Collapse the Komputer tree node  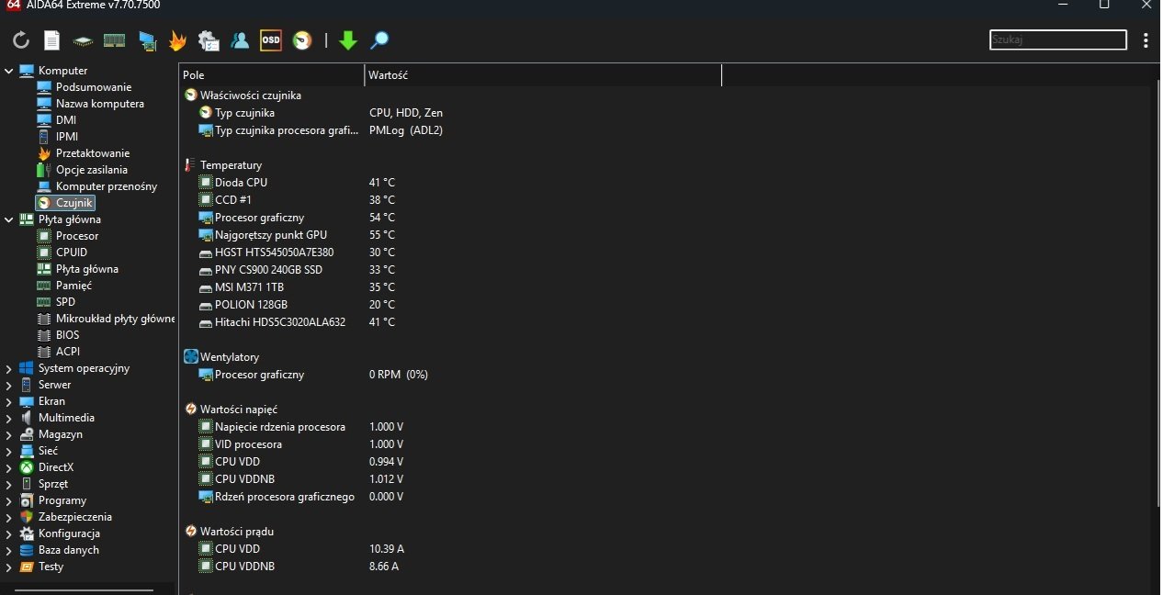point(8,71)
